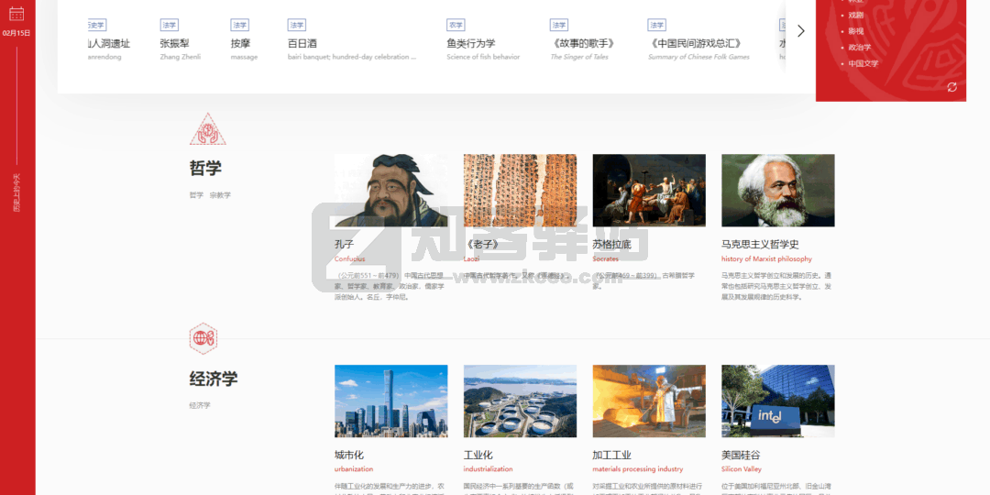Image resolution: width=990 pixels, height=495 pixels.
Task: Click 'history of Marxist philosophy' subtitle
Action: [766, 258]
